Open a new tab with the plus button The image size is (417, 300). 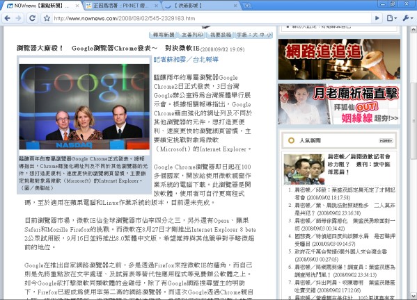tap(247, 6)
